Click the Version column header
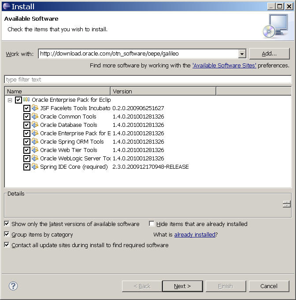296x300 pixels. point(163,91)
